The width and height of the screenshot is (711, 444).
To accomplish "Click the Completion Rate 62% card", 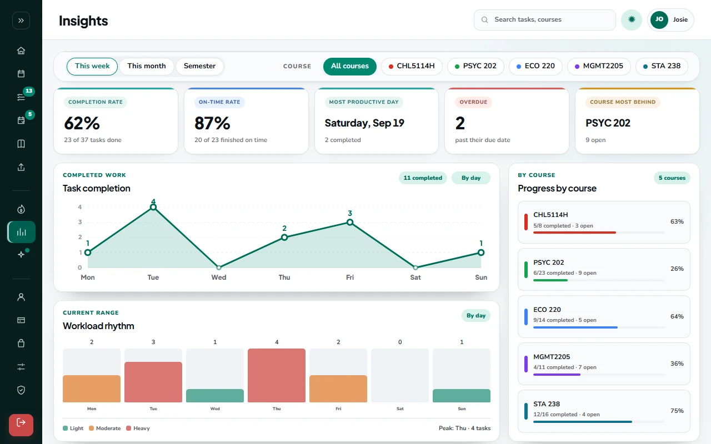I will [x=116, y=121].
